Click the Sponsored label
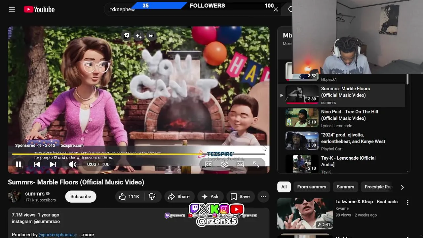Image resolution: width=423 pixels, height=238 pixels. click(25, 145)
